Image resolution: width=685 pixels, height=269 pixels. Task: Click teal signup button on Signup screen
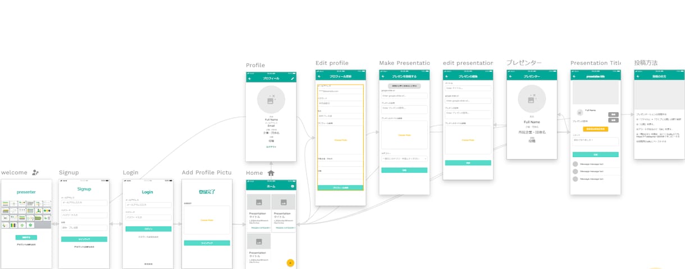84,239
